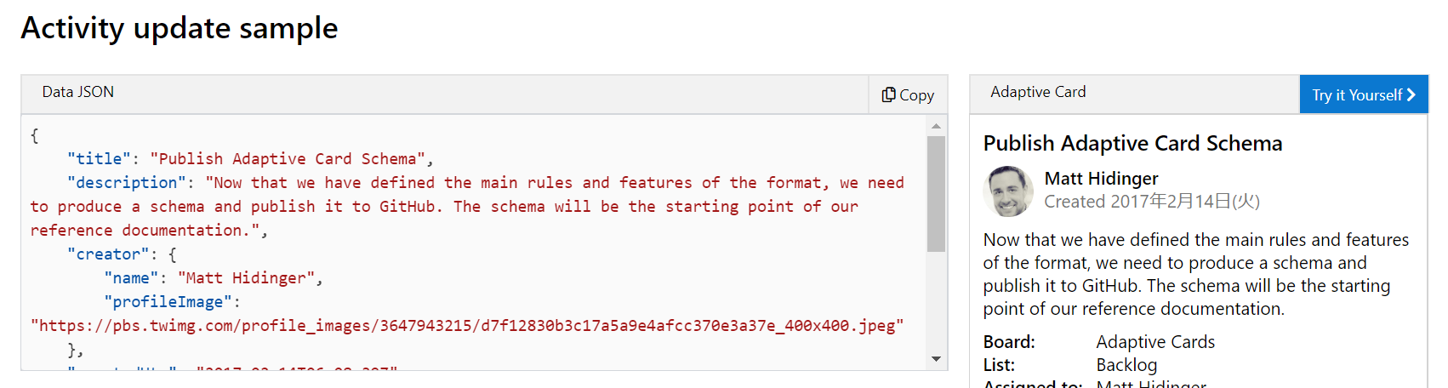Click the profile image URL in the JSON
This screenshot has width=1448, height=388.
(467, 326)
